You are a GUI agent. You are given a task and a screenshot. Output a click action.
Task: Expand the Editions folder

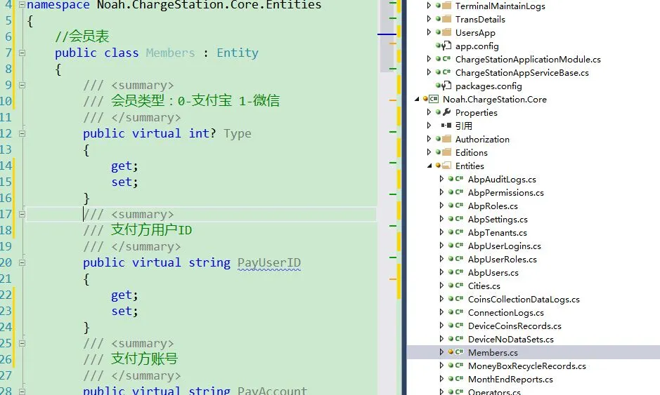[429, 152]
